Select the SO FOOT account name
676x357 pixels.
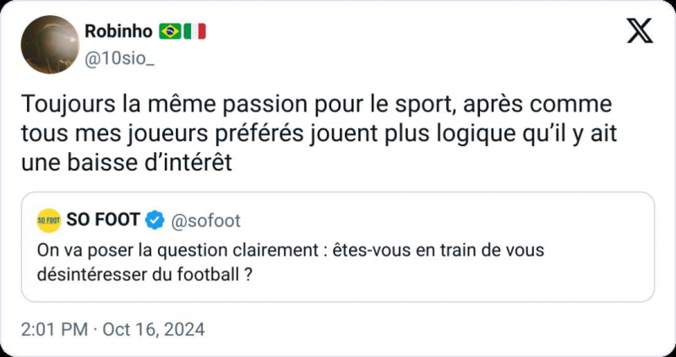tap(103, 221)
